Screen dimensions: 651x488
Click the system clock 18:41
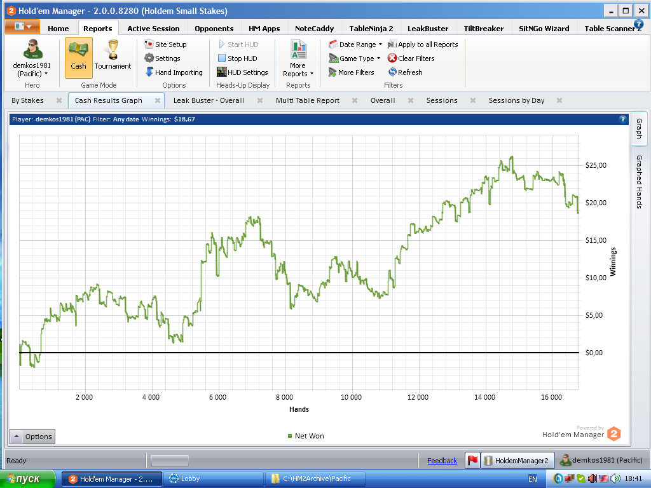634,479
